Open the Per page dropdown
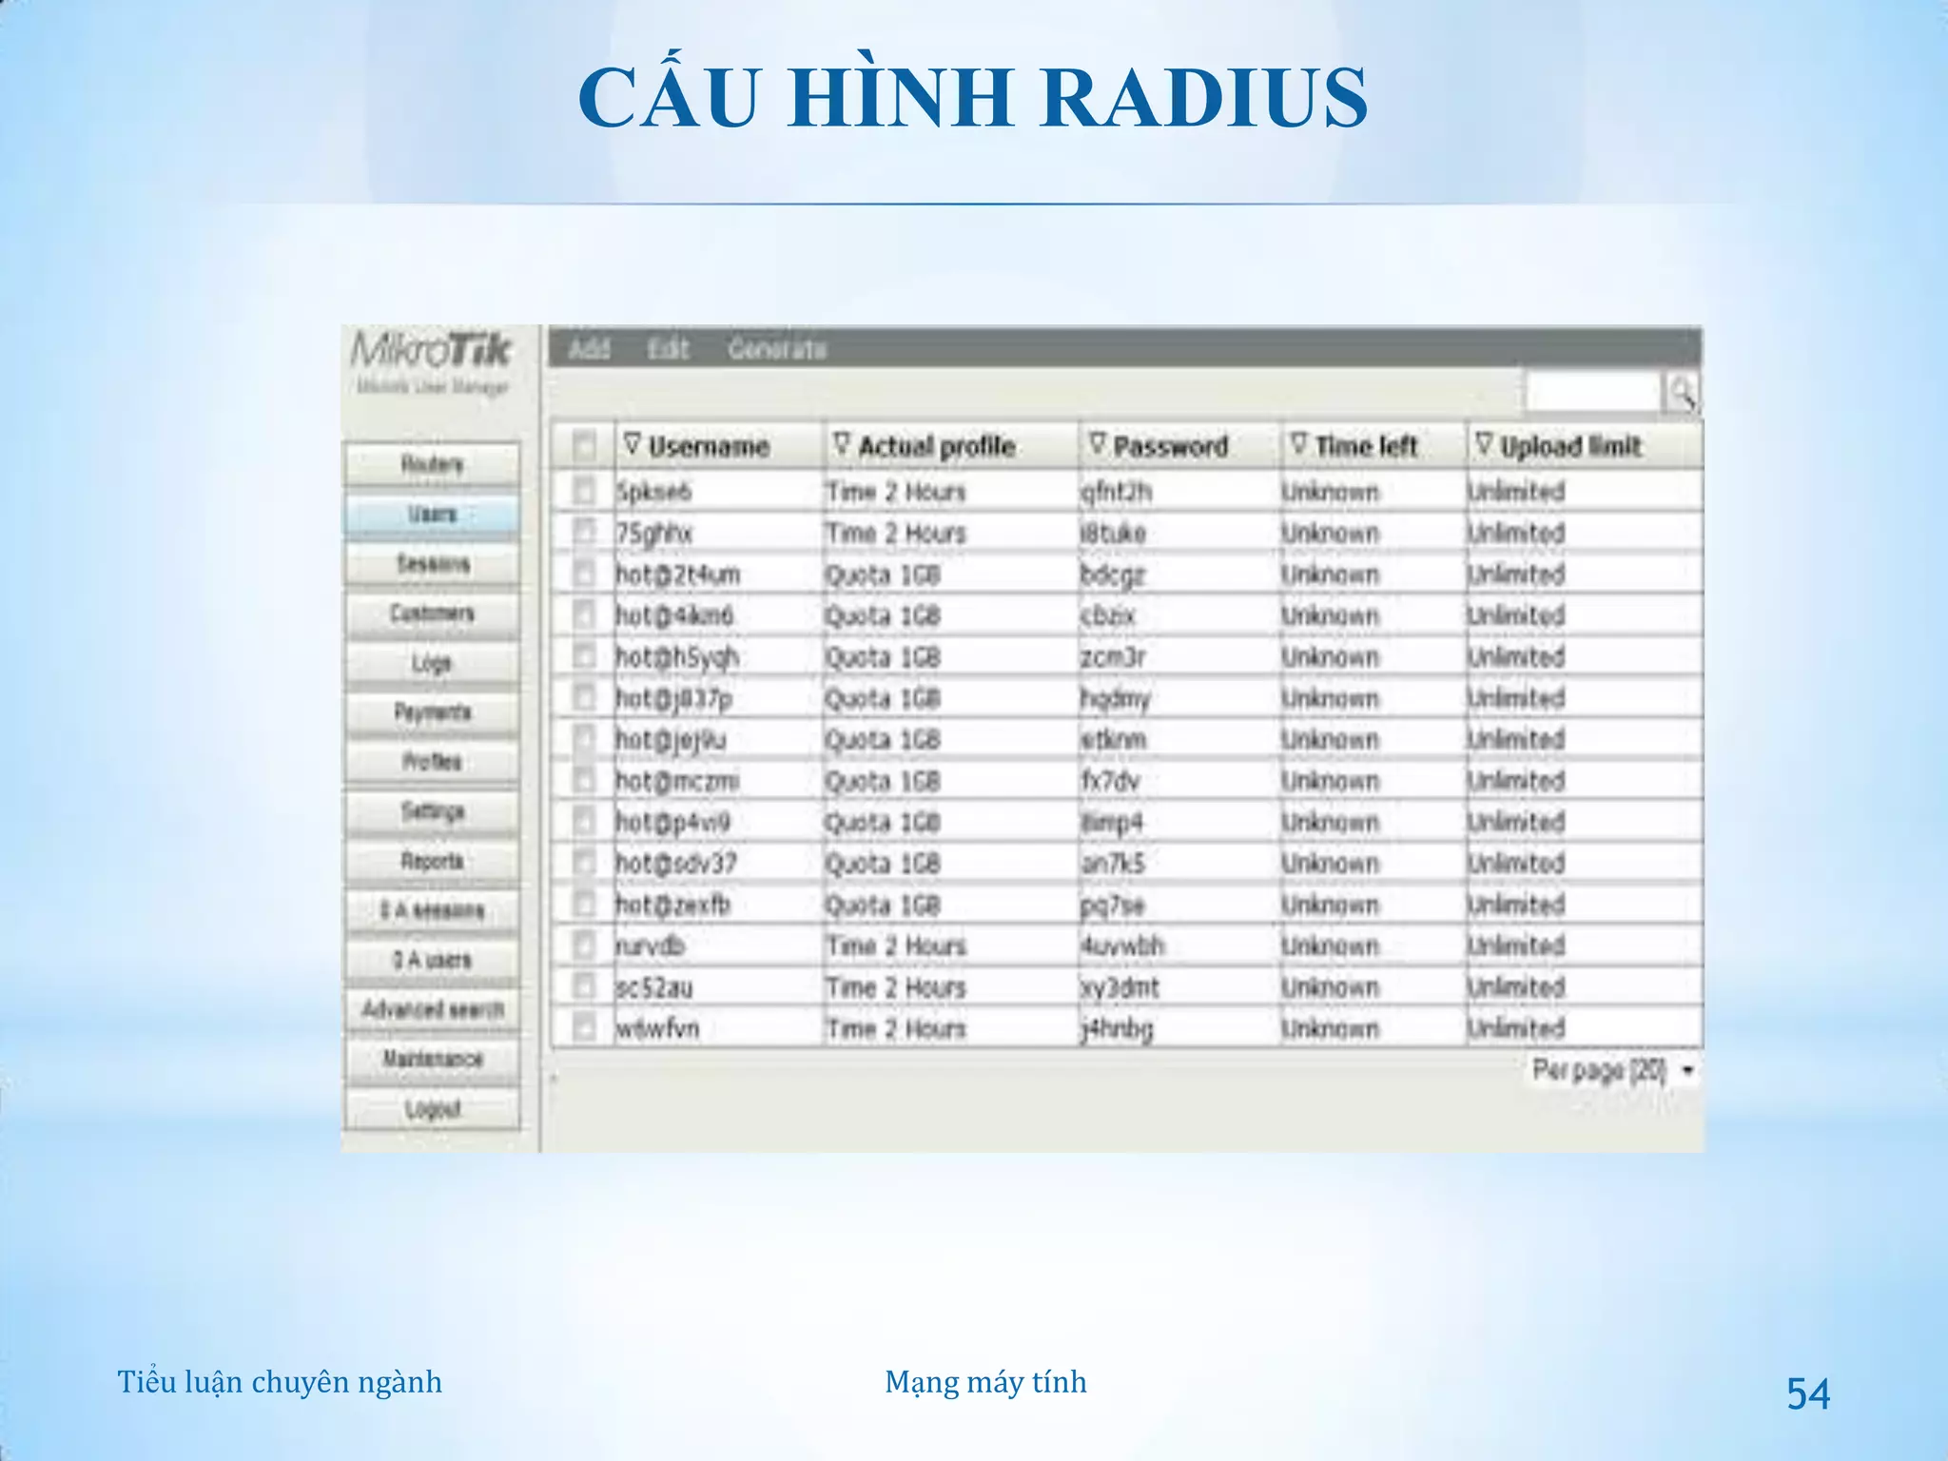 tap(1613, 1071)
